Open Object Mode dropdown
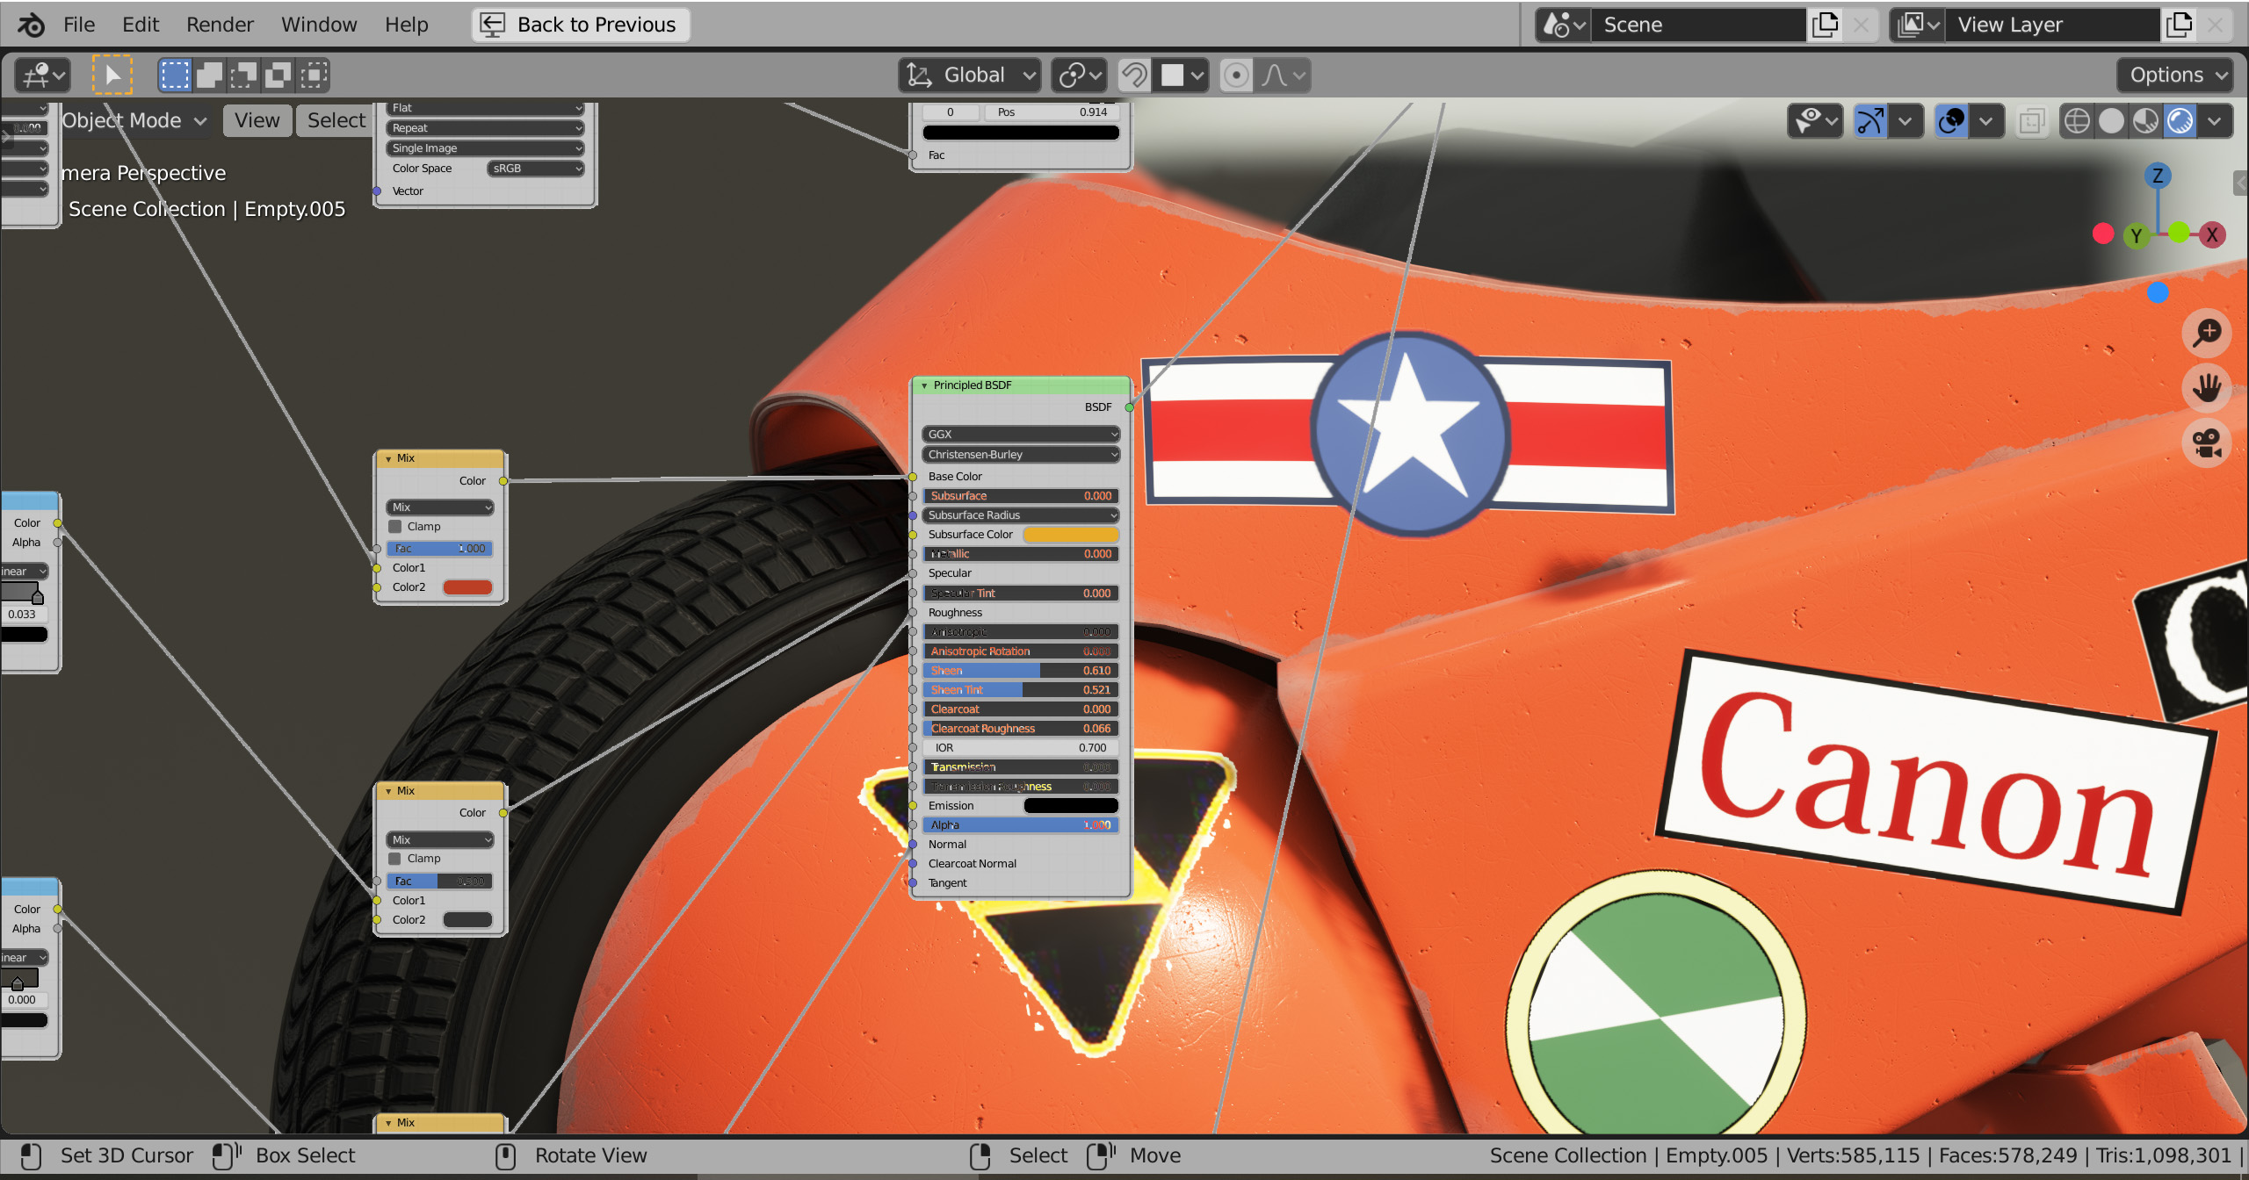The width and height of the screenshot is (2249, 1180). pyautogui.click(x=134, y=120)
